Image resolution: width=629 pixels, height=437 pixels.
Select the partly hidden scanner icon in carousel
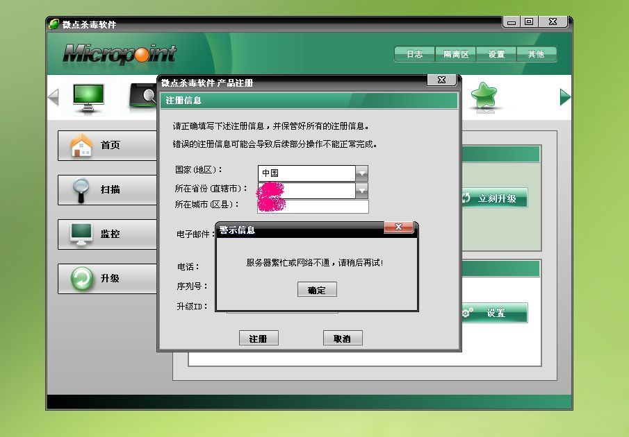143,96
